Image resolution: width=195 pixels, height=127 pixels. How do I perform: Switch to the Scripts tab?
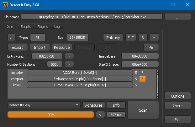26,27
